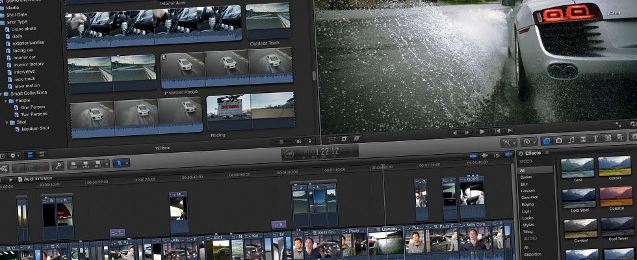Viewport: 637px width, 260px height.
Task: Open the clip appearance switch button
Action: tap(309, 140)
